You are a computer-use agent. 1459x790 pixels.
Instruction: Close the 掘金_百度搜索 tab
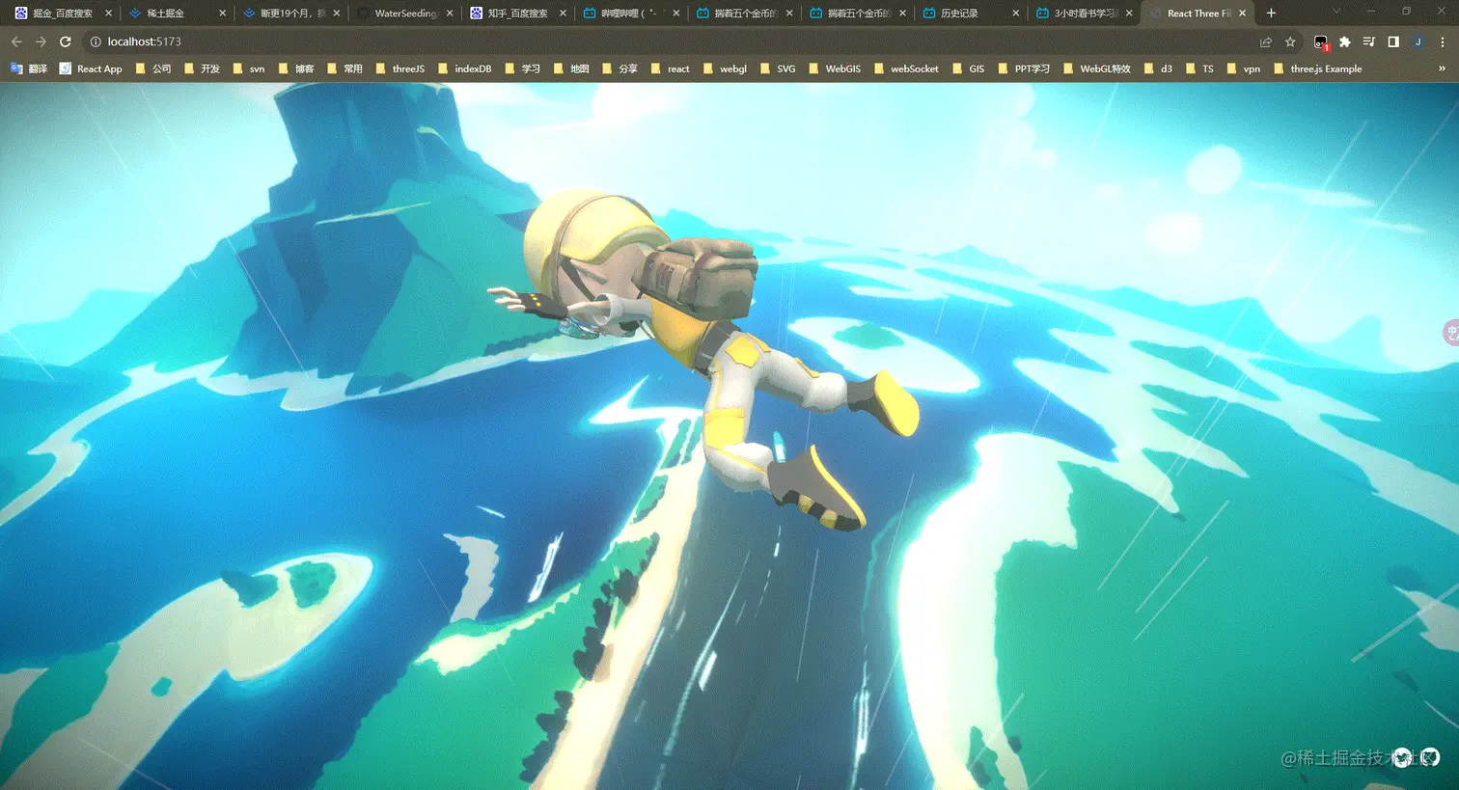click(x=108, y=14)
